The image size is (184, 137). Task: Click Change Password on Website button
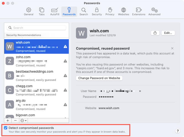click(99, 78)
